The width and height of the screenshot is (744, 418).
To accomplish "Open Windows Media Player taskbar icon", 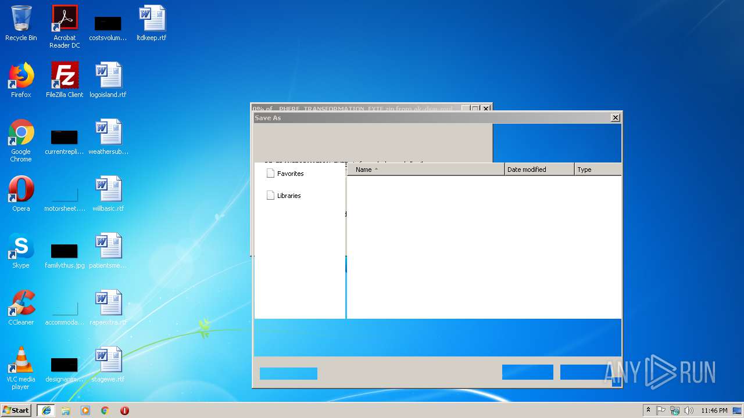I will 85,410.
